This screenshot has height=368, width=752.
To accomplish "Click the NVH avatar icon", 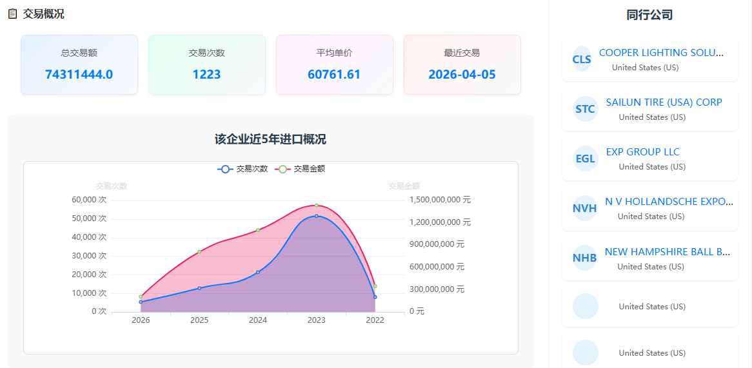I will coord(584,208).
